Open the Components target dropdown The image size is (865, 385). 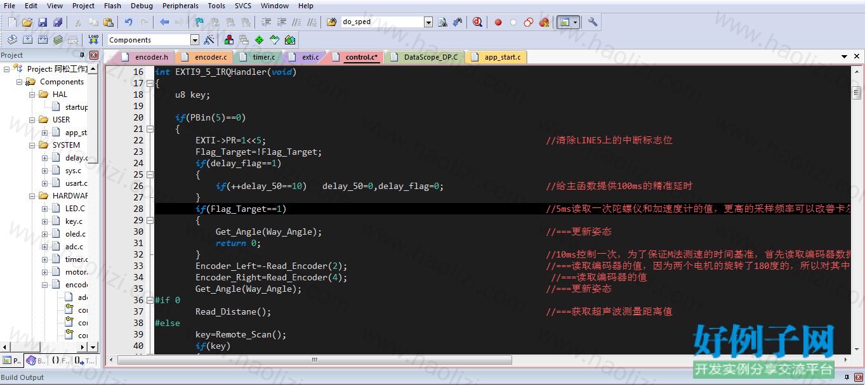(195, 40)
